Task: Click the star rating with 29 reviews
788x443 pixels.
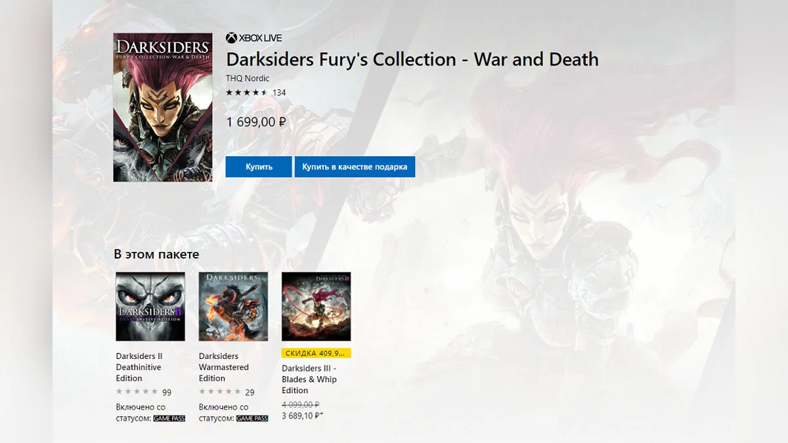Action: point(220,392)
